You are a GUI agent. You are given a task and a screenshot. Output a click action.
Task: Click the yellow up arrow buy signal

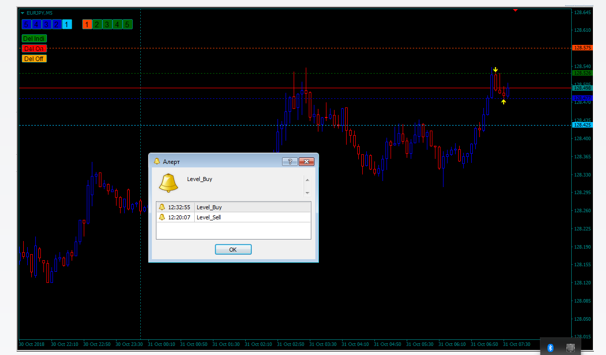tap(504, 102)
